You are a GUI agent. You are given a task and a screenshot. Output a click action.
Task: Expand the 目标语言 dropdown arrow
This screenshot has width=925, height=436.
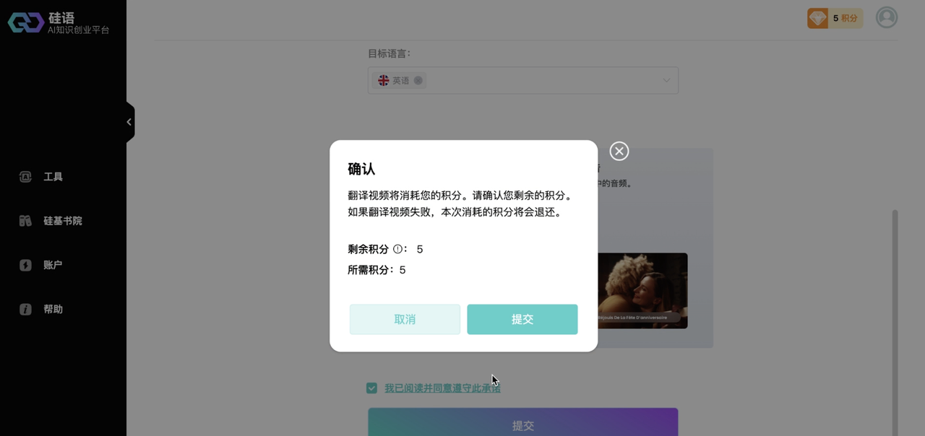[666, 80]
